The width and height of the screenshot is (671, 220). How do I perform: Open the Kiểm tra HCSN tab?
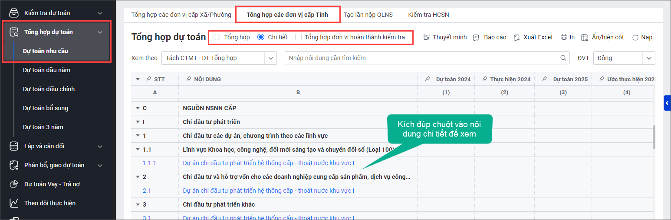pos(428,15)
